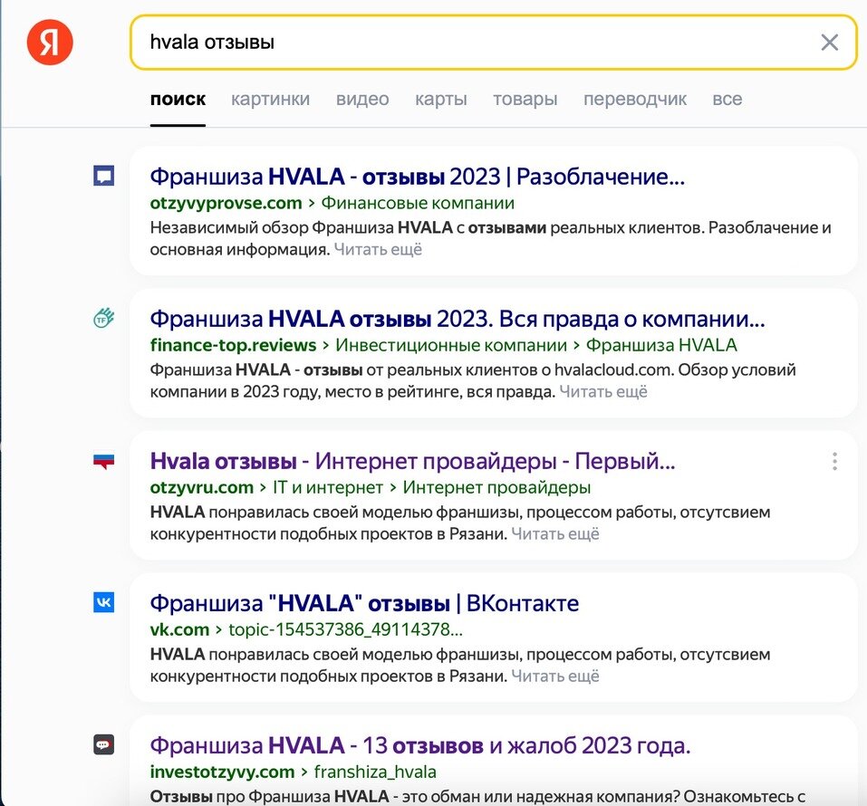Open Франшиза HVALA Разоблачение result link

point(418,177)
